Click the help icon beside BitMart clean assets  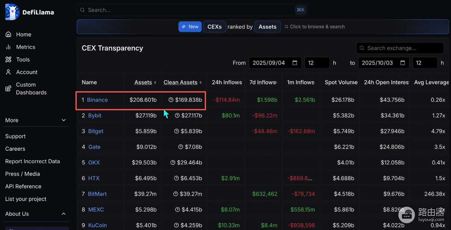click(x=176, y=194)
